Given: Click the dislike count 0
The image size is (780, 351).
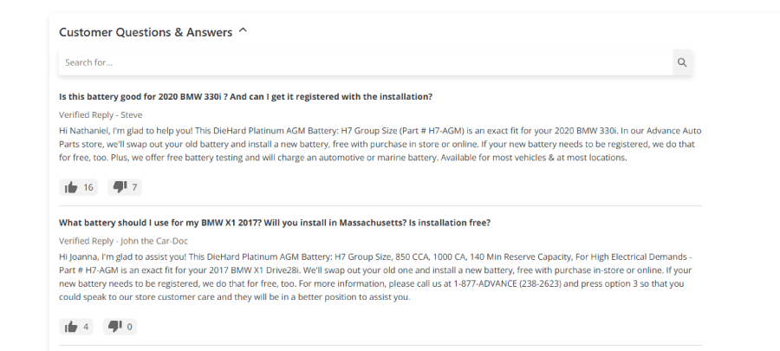Looking at the screenshot, I should point(130,327).
